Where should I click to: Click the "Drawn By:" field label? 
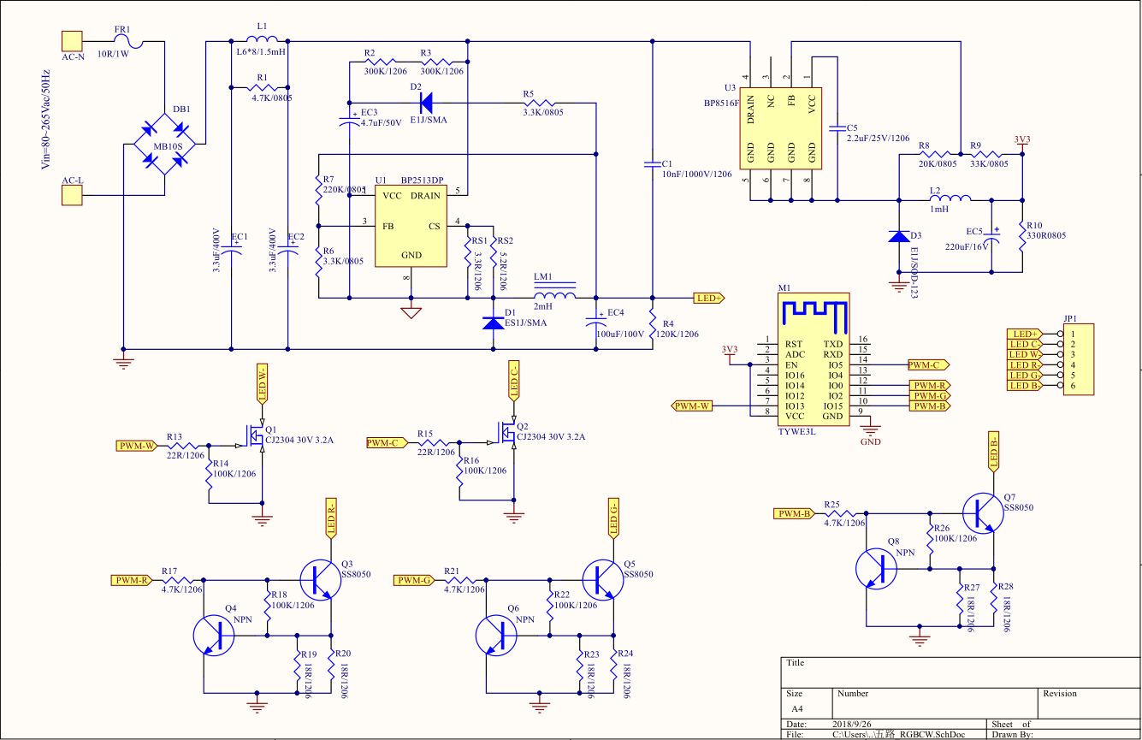(1013, 734)
